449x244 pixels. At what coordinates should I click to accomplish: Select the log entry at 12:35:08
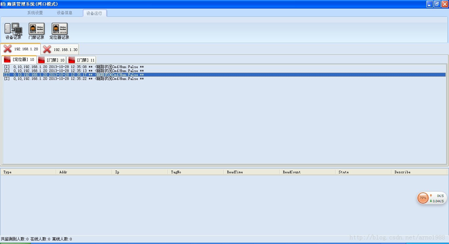point(224,67)
